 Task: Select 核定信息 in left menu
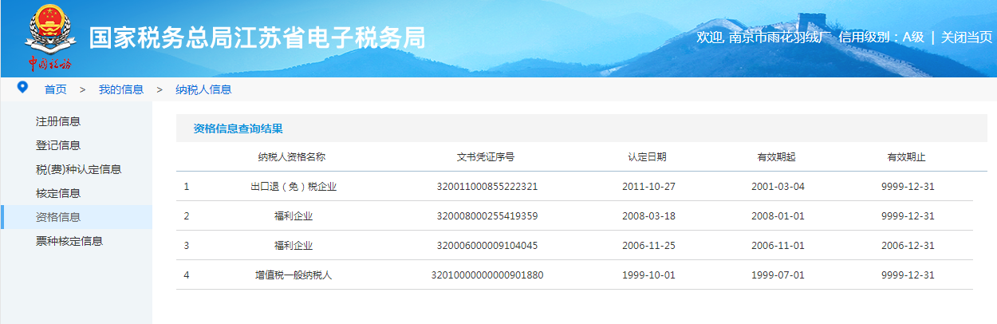click(58, 193)
